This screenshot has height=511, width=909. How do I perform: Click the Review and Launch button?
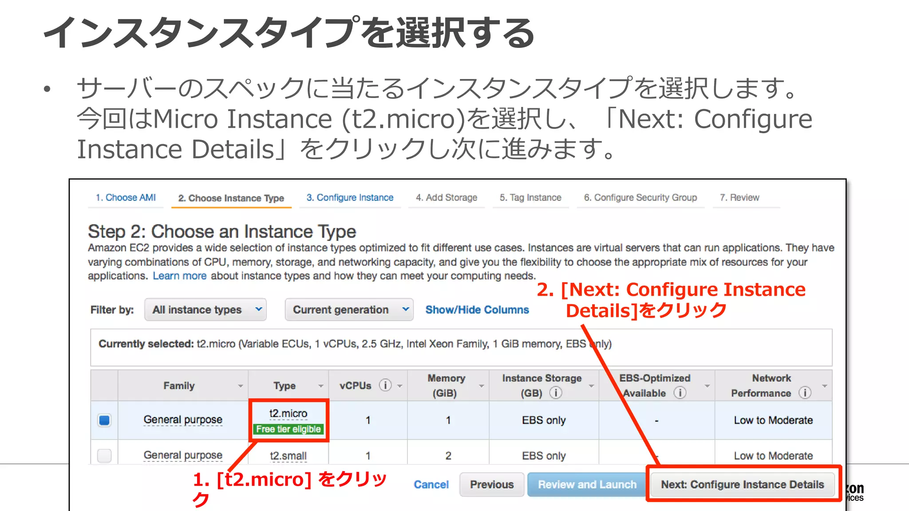click(587, 484)
